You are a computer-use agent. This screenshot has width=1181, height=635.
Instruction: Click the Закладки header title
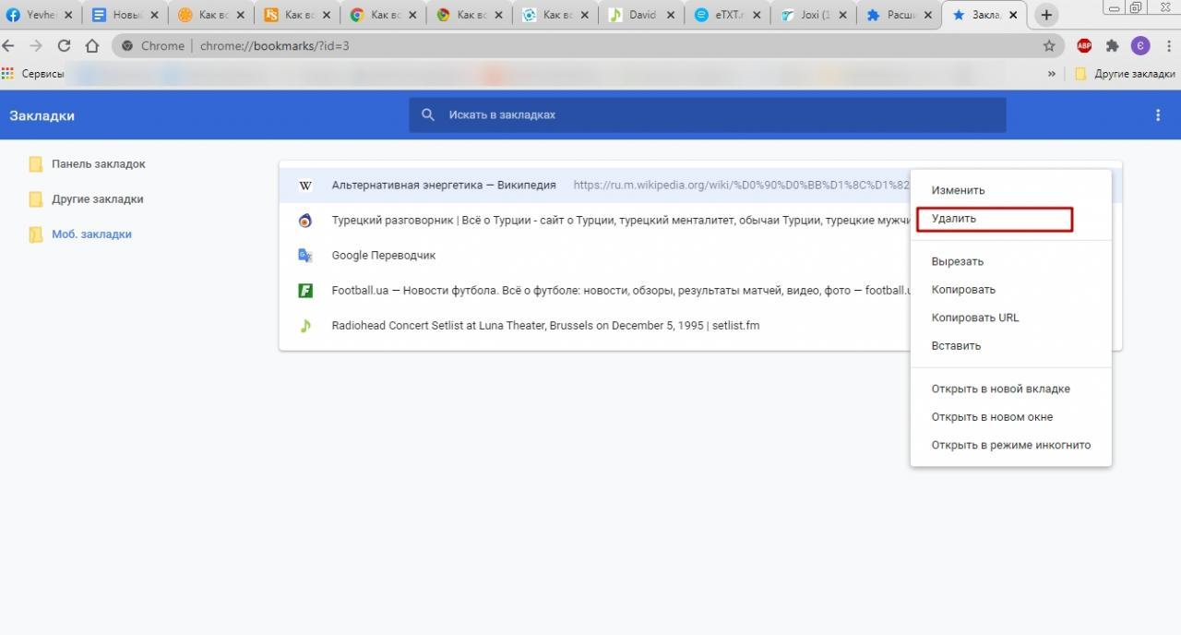[42, 115]
